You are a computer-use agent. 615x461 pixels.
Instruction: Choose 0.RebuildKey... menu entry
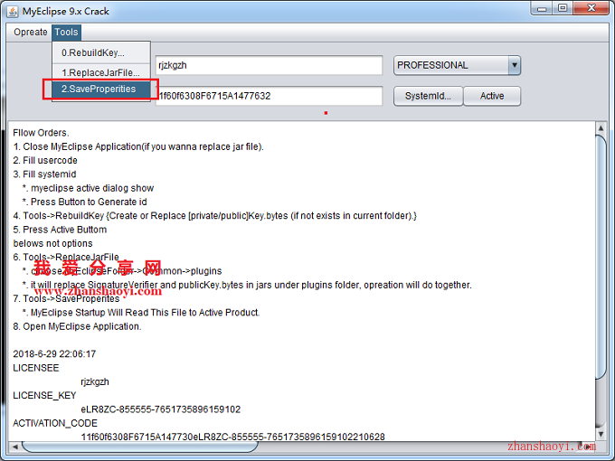[101, 53]
